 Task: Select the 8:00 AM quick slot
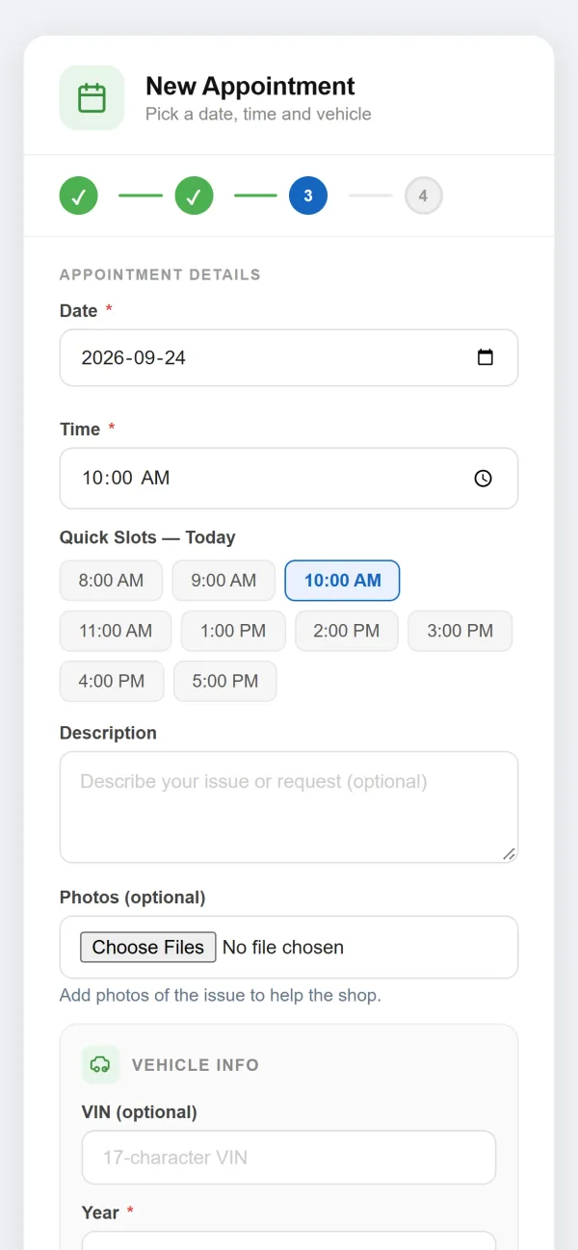pyautogui.click(x=111, y=581)
